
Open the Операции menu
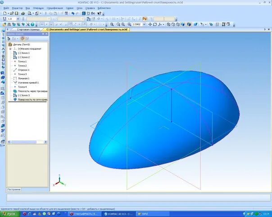pos(38,8)
